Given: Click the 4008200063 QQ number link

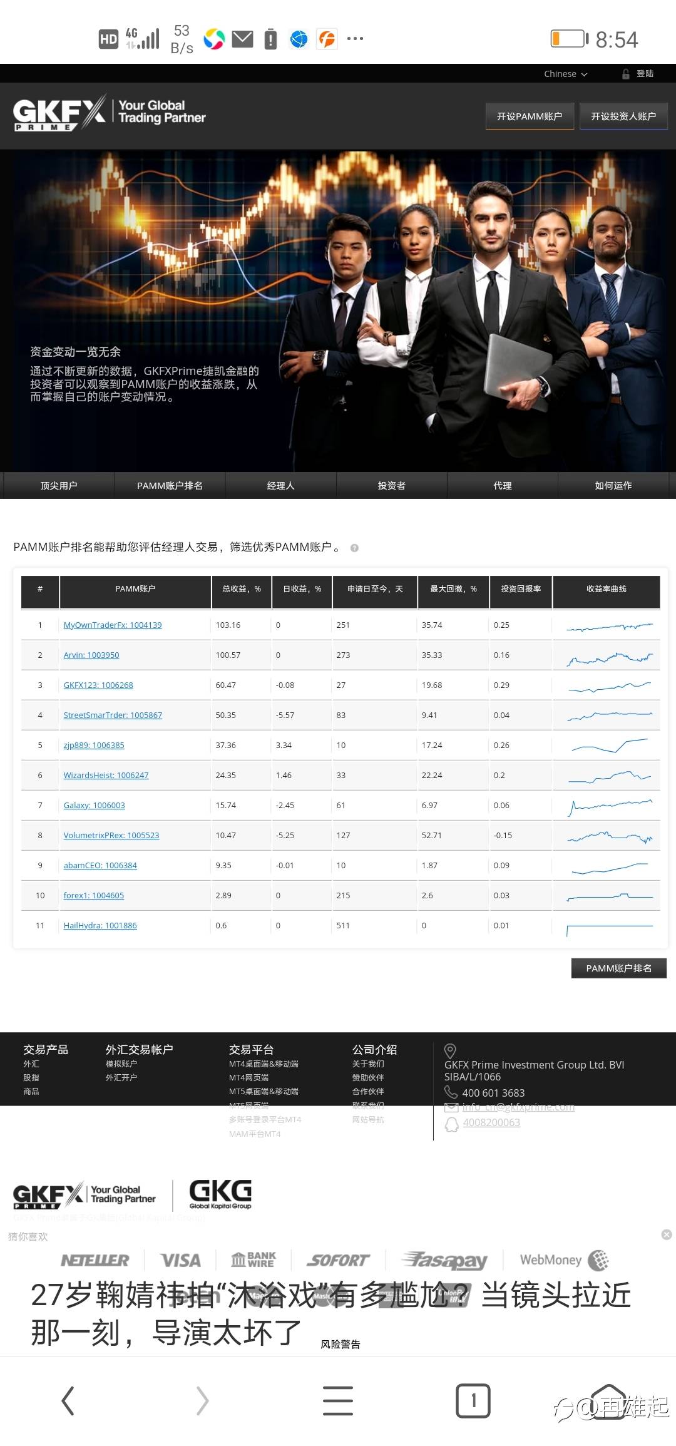Looking at the screenshot, I should (491, 1123).
